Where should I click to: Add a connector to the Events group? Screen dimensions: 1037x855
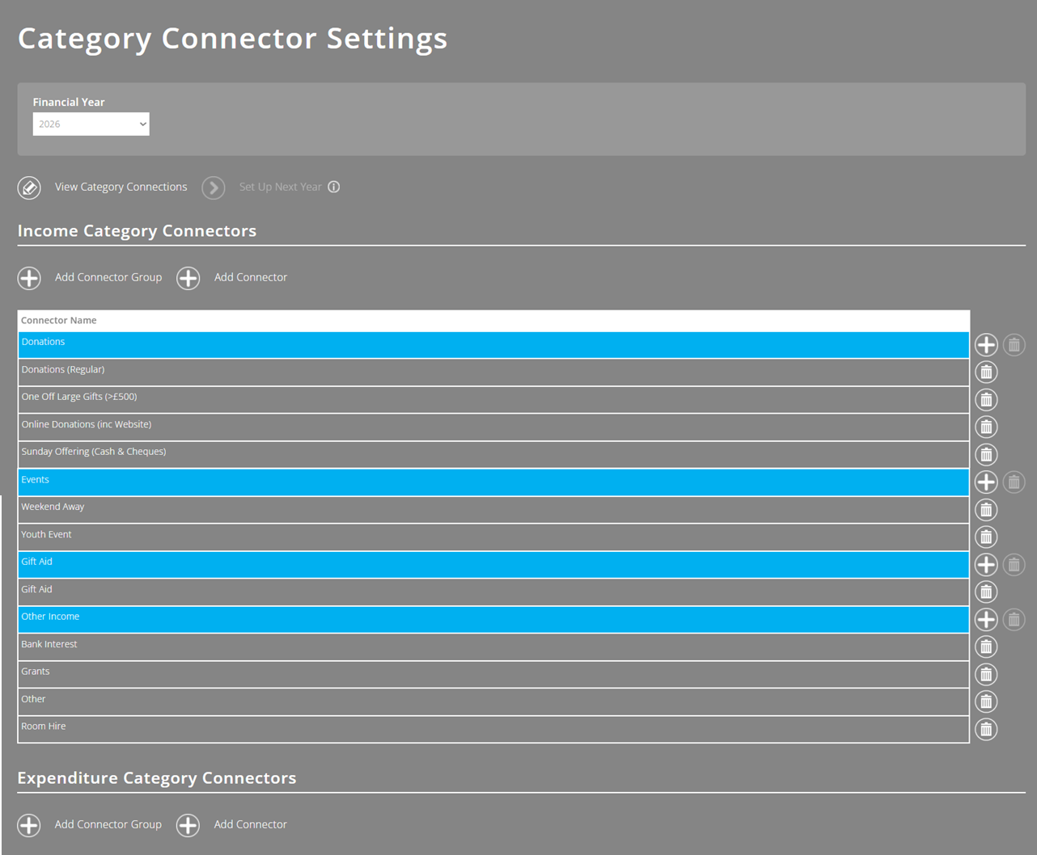tap(986, 482)
